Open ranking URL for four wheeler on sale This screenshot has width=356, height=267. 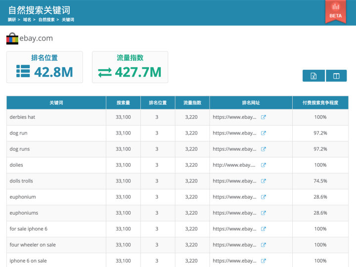tap(234, 245)
